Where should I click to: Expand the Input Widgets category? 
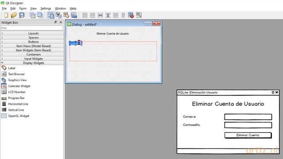pos(32,59)
